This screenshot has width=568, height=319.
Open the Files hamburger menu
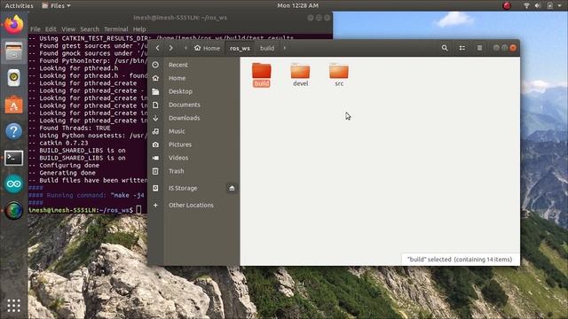coord(479,48)
